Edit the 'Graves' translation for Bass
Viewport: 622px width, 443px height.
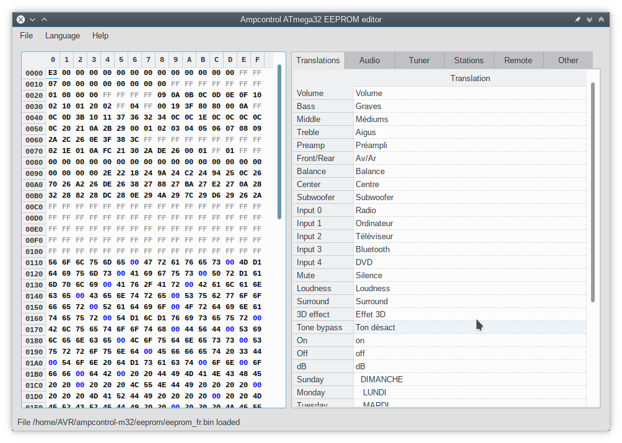(x=470, y=107)
